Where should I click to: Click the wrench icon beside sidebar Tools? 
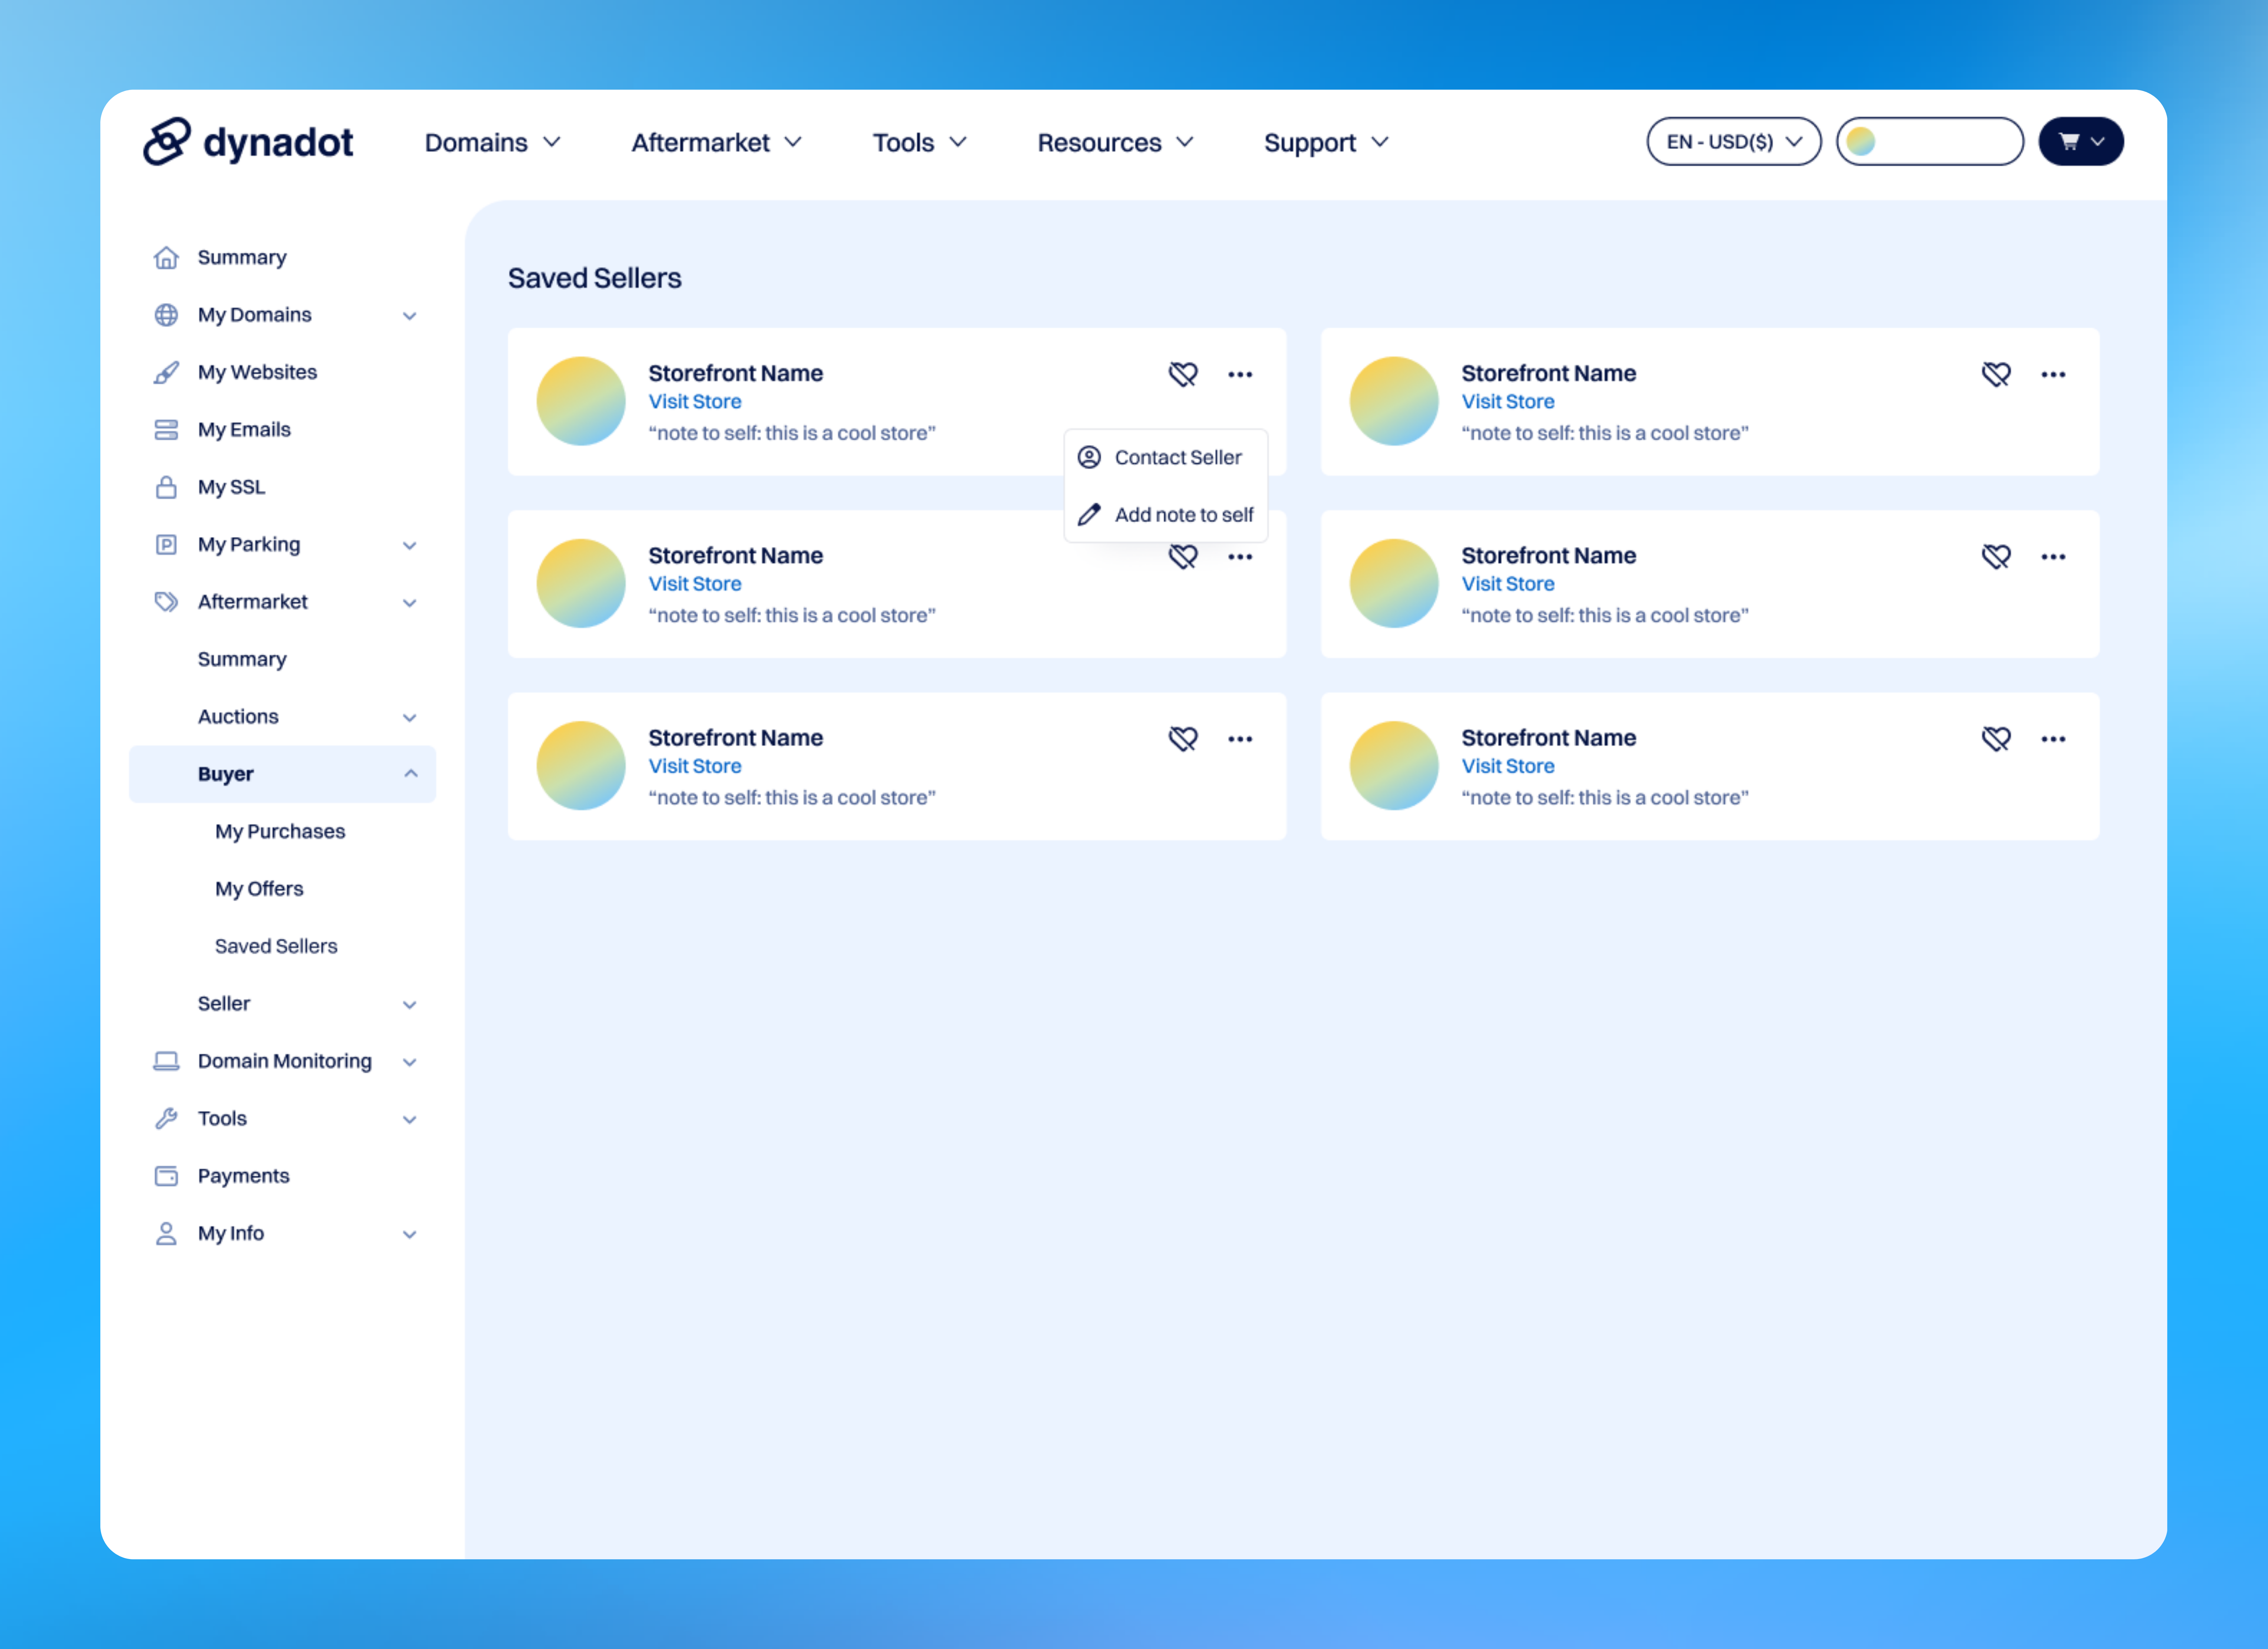coord(166,1119)
